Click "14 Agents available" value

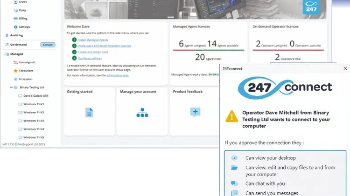click(x=223, y=44)
